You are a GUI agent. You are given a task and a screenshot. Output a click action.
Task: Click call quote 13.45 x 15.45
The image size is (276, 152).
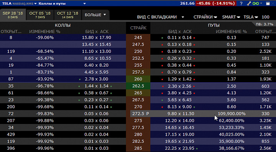point(97,44)
